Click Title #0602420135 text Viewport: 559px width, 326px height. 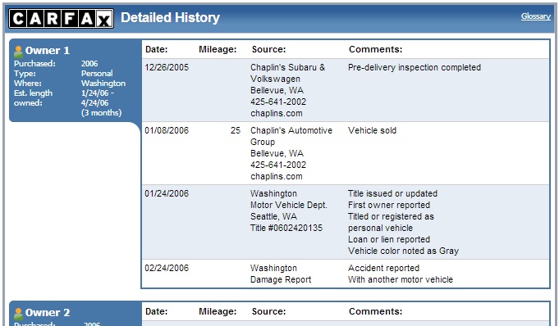(286, 228)
